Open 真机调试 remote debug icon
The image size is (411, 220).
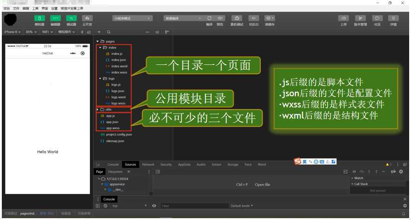click(x=237, y=18)
